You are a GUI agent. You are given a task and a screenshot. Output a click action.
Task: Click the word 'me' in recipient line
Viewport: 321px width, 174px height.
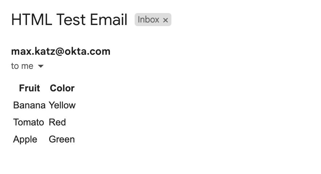click(x=28, y=66)
